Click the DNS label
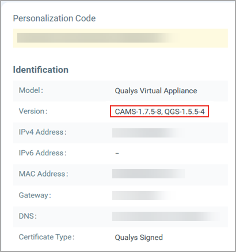Screen dimensions: 236x252 tap(28, 216)
